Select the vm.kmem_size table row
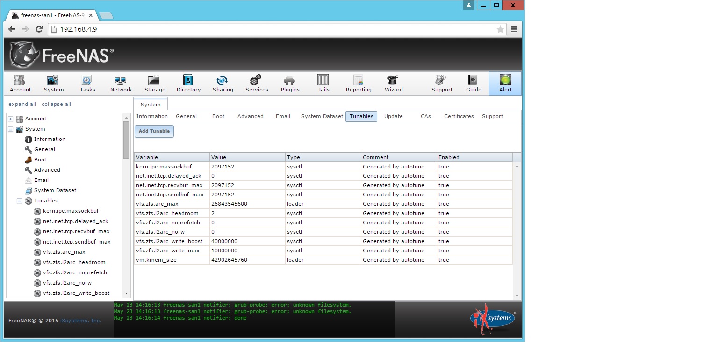 tap(323, 260)
